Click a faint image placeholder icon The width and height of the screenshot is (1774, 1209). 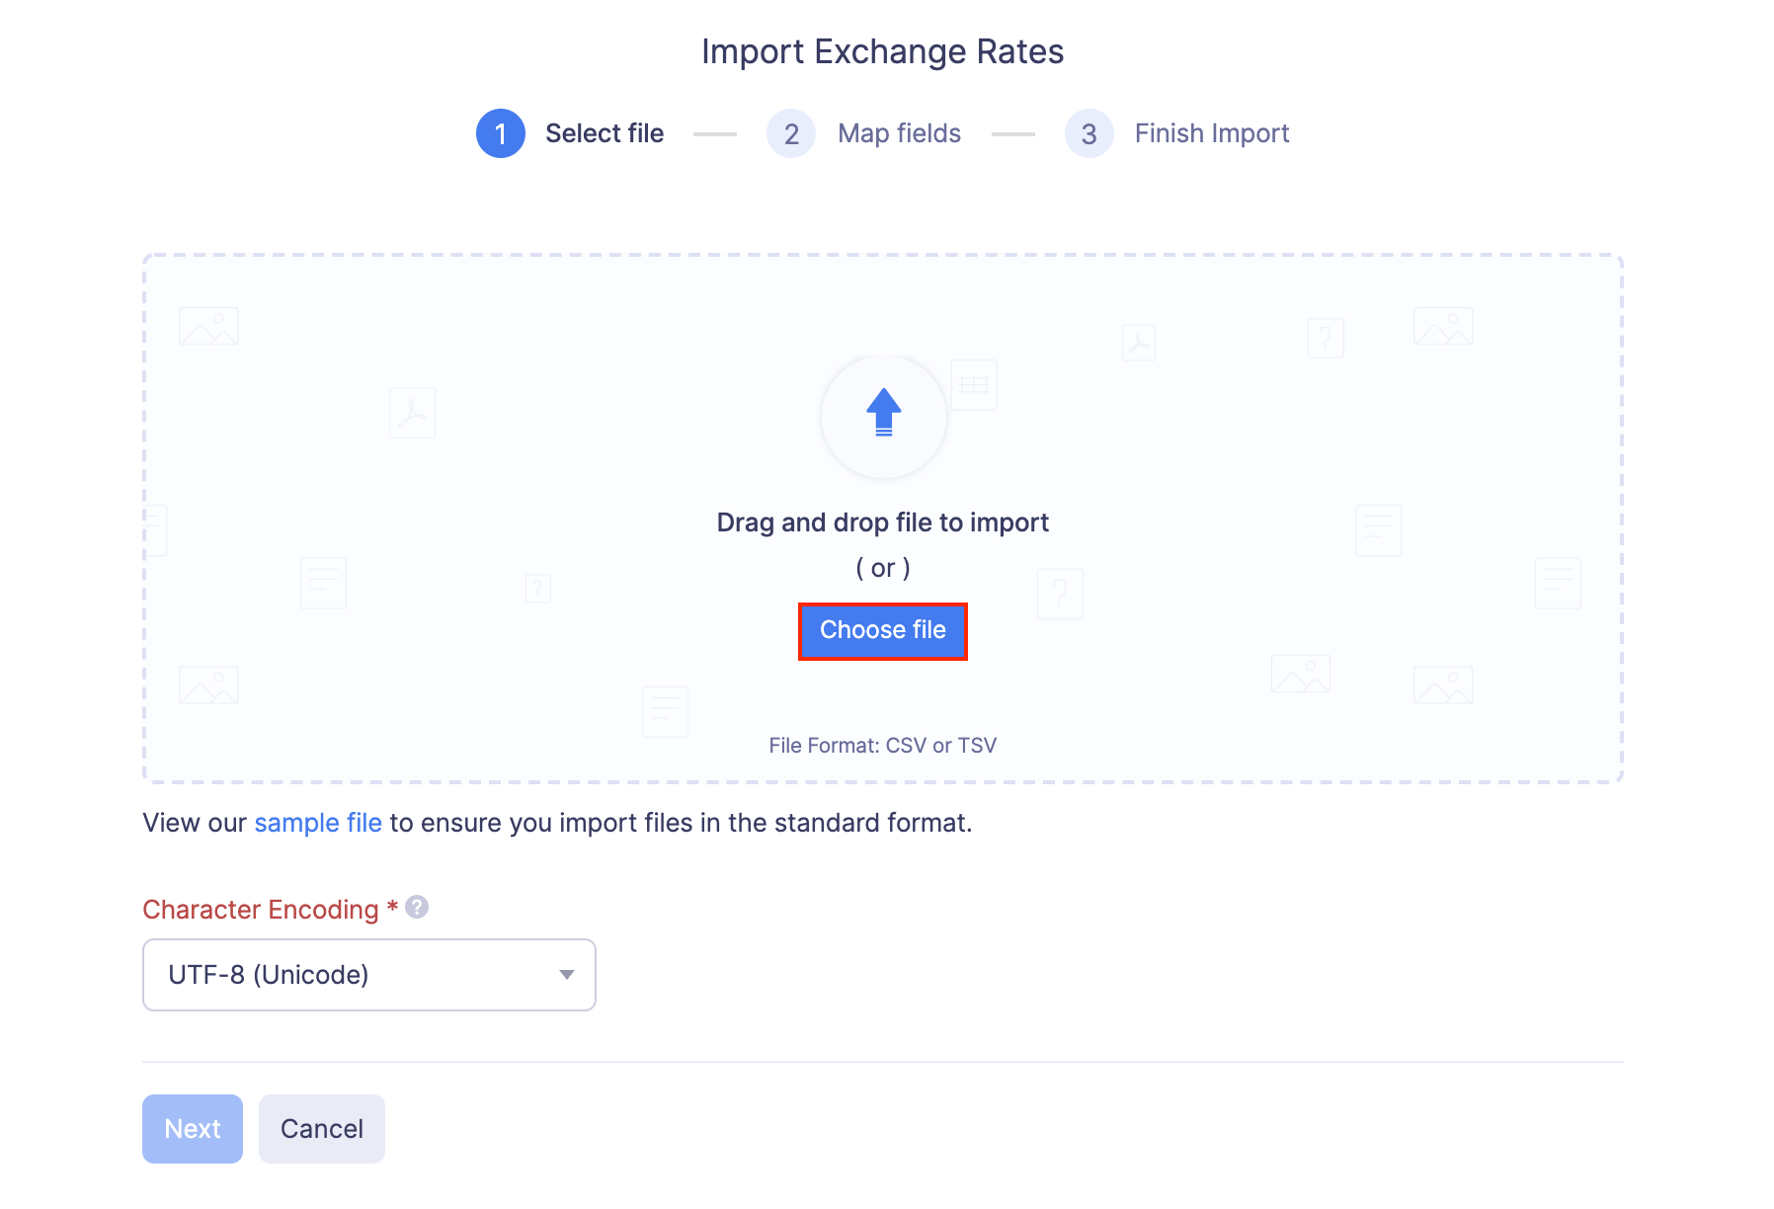point(207,325)
